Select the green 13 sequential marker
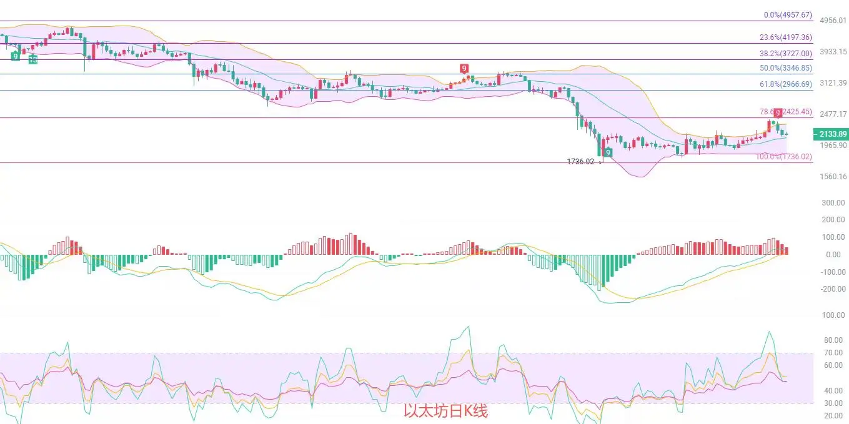The height and width of the screenshot is (424, 849). point(32,59)
